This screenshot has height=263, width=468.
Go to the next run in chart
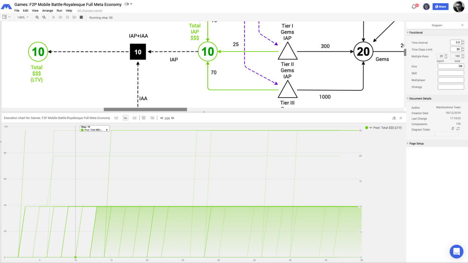173,118
